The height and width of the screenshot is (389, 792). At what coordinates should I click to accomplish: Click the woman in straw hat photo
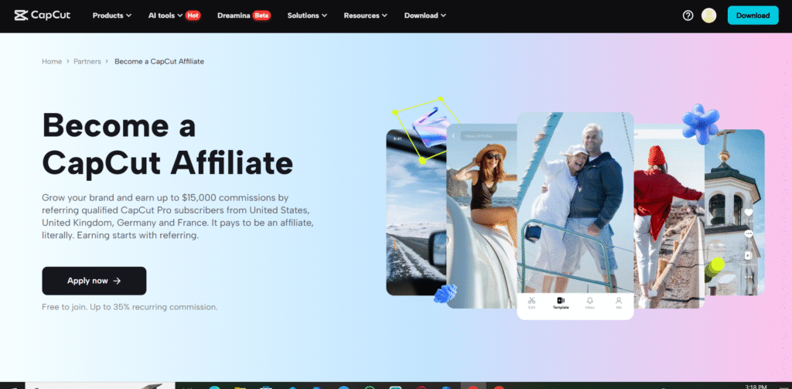[x=481, y=217]
